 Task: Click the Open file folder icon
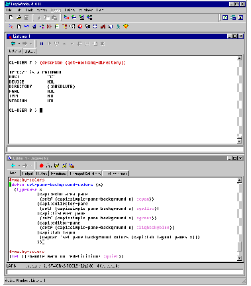coord(19,17)
